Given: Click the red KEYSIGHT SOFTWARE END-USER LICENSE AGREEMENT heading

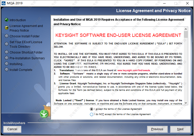Looking at the screenshot, I should (118, 35).
